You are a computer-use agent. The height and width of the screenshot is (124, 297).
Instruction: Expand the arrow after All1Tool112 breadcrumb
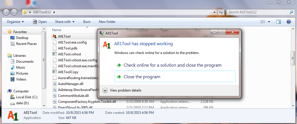coord(54,12)
